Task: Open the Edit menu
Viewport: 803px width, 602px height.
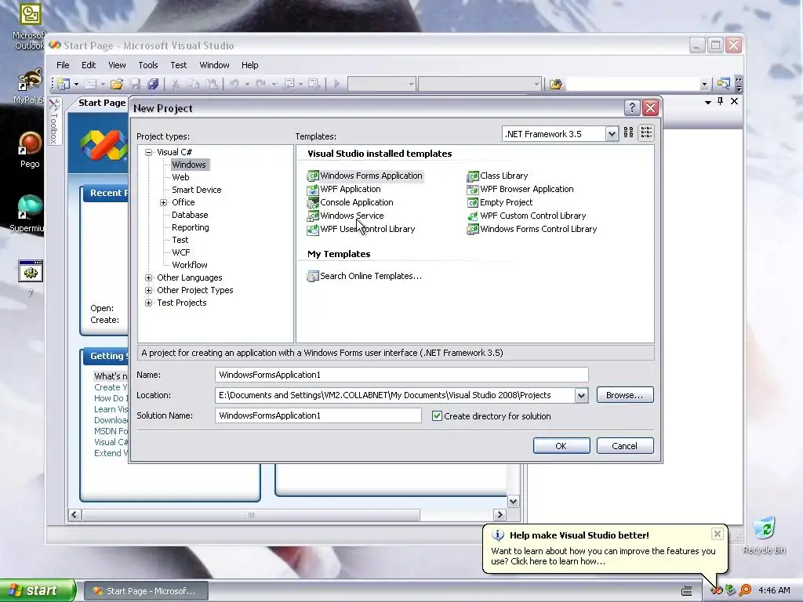Action: point(89,65)
